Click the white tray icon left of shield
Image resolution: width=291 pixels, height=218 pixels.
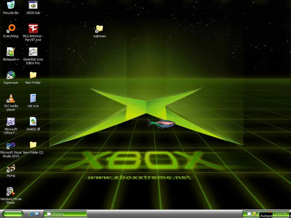click(x=250, y=214)
